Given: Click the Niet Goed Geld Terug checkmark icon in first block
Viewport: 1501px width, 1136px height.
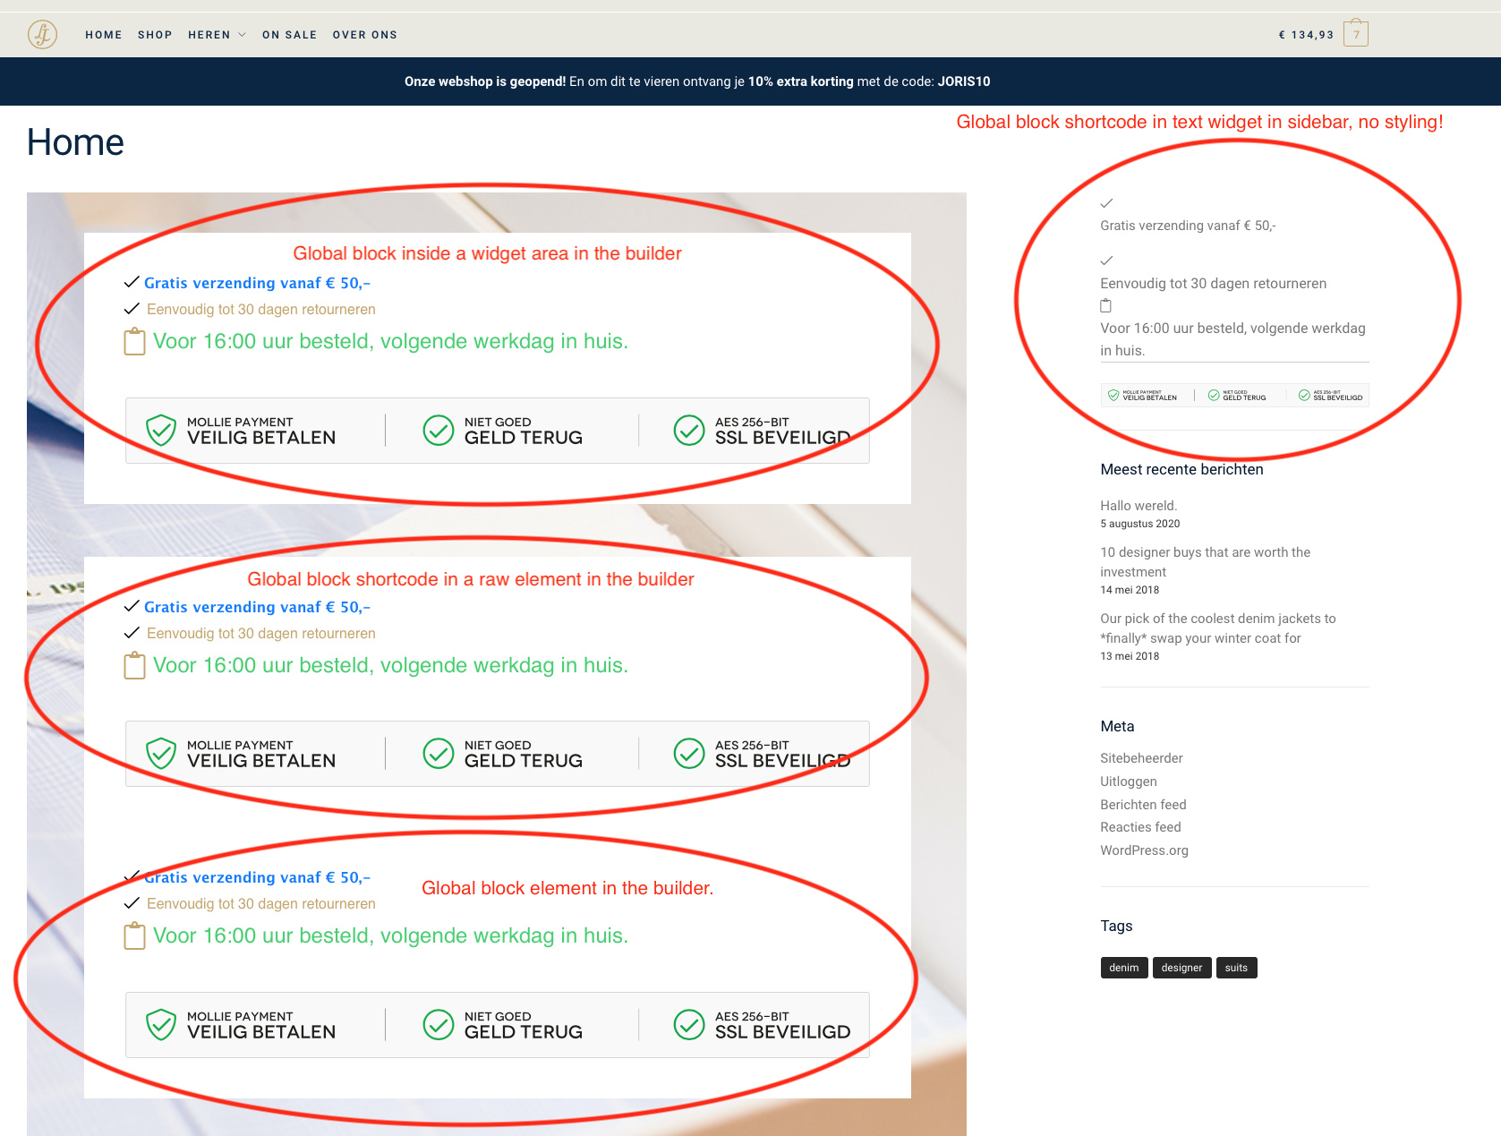Looking at the screenshot, I should 439,430.
